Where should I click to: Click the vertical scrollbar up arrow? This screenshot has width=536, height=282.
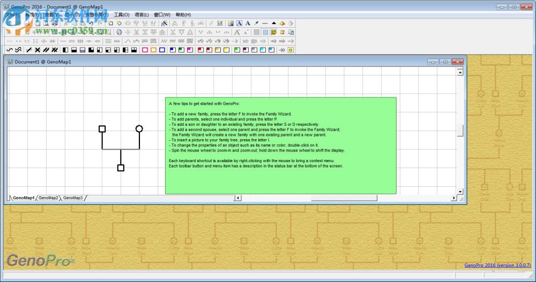click(x=460, y=72)
